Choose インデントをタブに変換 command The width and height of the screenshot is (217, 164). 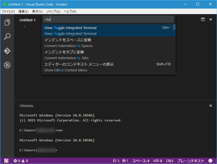click(108, 55)
